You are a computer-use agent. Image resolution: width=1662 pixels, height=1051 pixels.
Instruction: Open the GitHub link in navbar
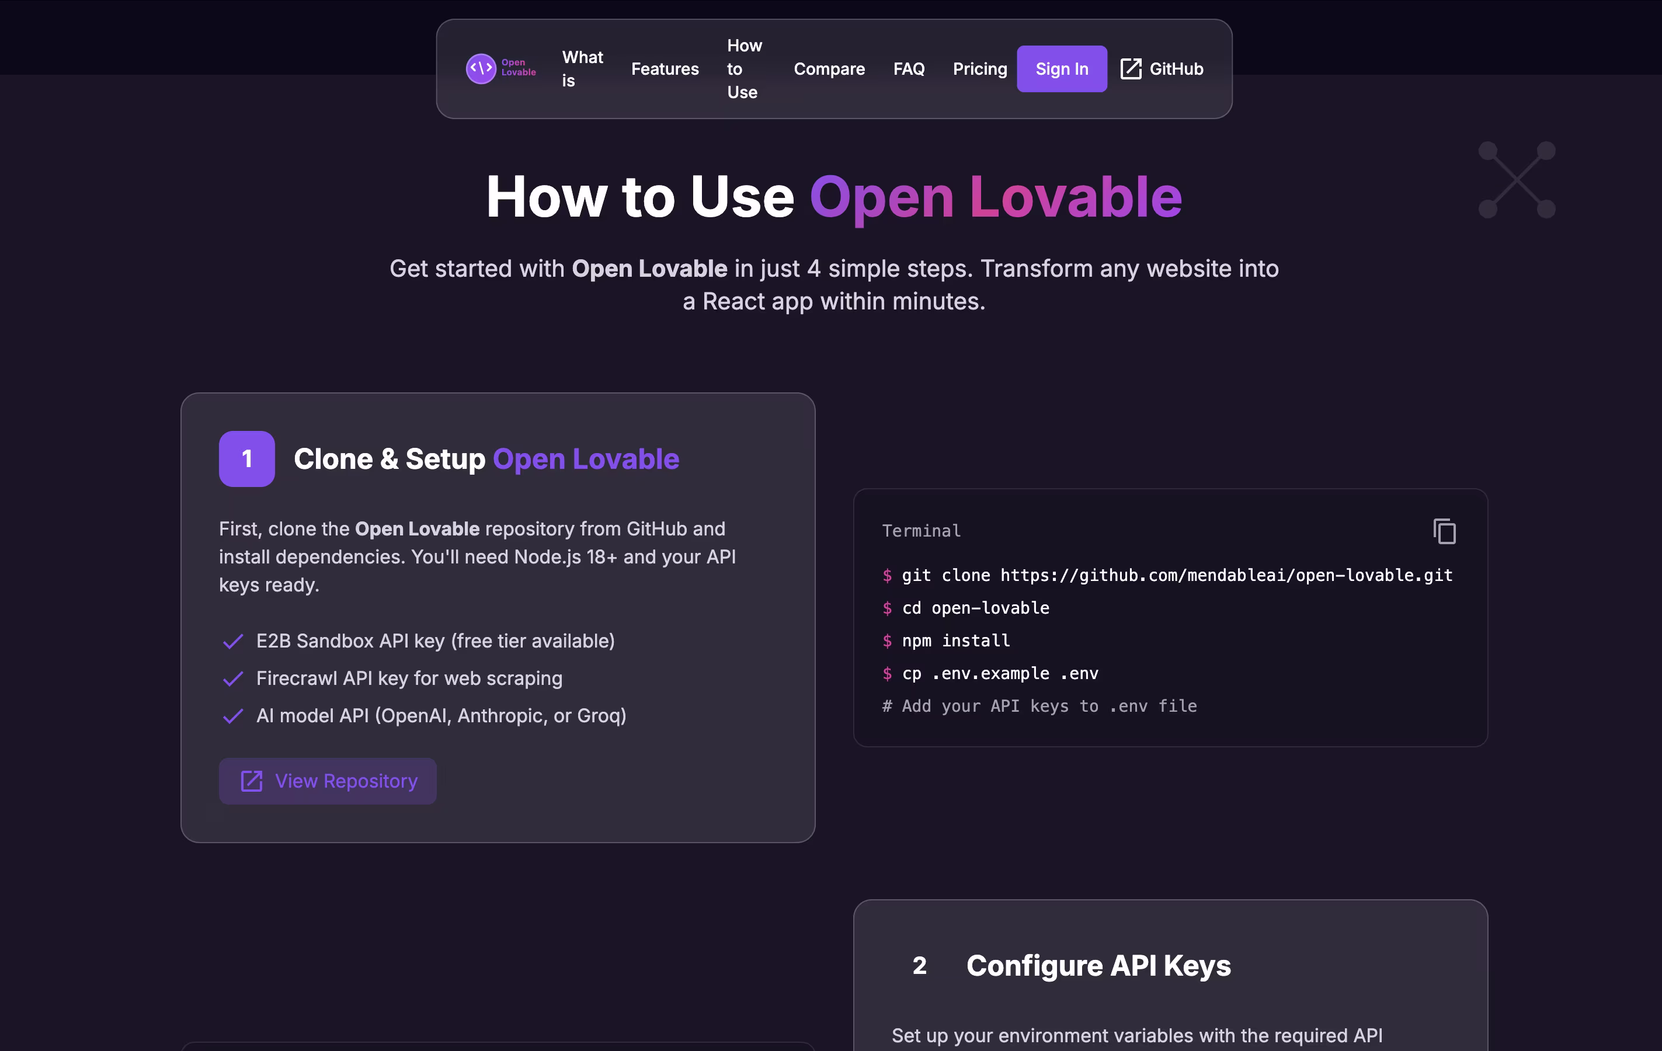pos(1176,69)
